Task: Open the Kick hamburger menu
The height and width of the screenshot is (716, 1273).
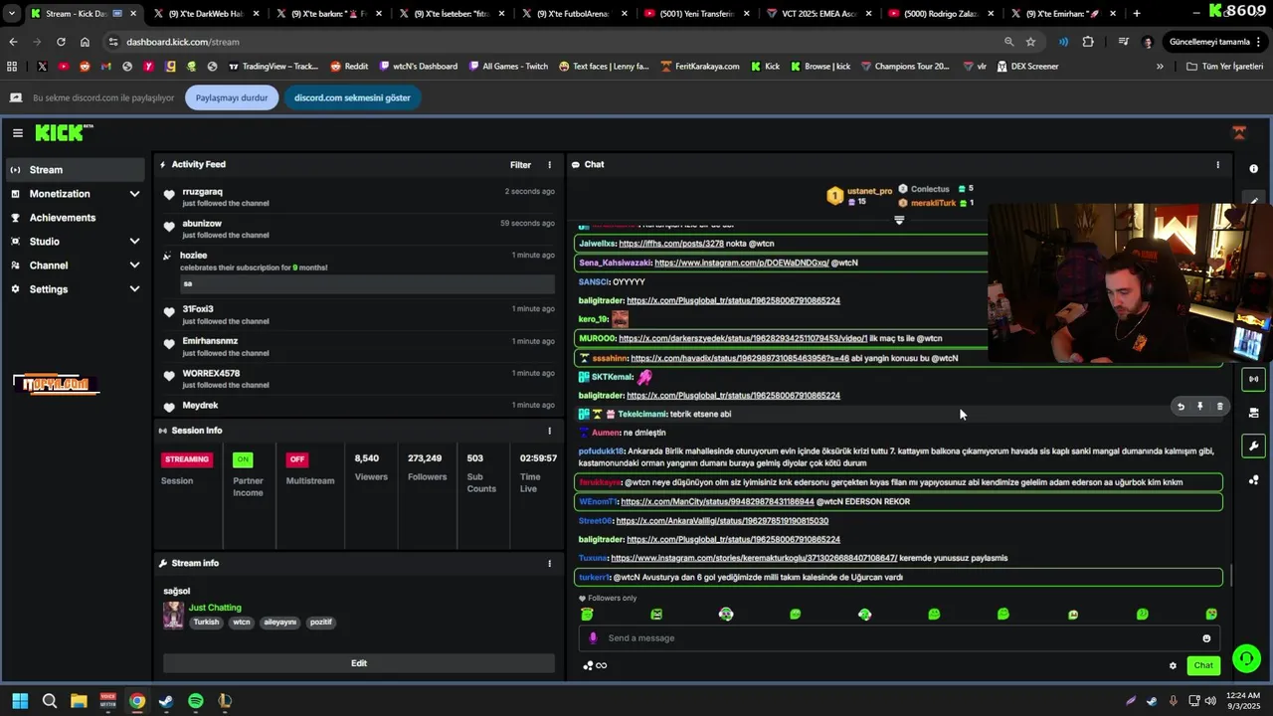Action: (18, 133)
